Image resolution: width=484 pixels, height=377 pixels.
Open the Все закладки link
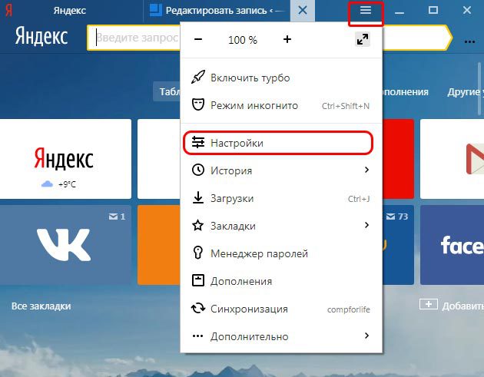point(41,306)
